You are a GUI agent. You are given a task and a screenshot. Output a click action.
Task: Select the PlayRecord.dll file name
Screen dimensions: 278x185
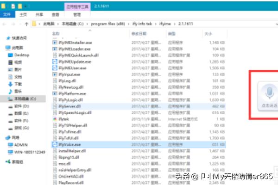pos(71,183)
